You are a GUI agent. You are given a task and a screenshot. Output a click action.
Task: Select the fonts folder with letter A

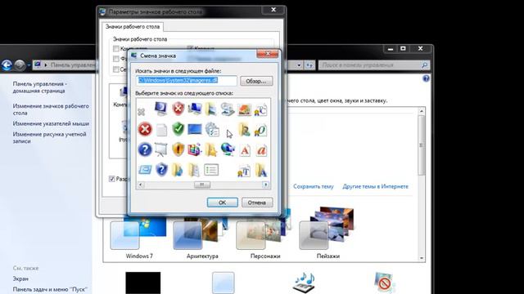[261, 170]
